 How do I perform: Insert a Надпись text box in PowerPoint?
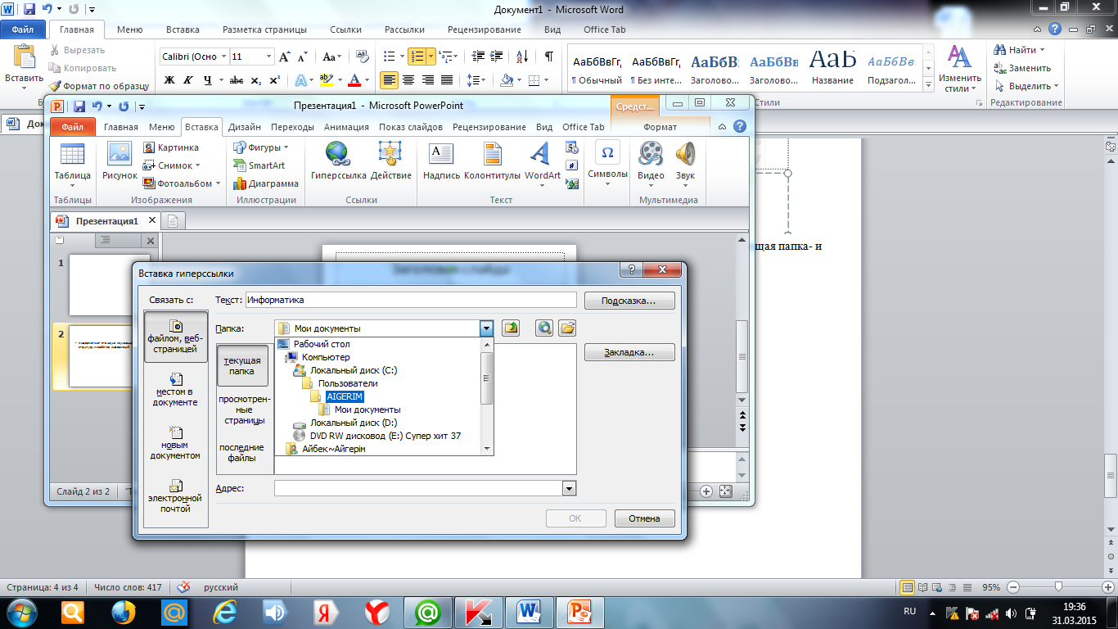(x=441, y=161)
